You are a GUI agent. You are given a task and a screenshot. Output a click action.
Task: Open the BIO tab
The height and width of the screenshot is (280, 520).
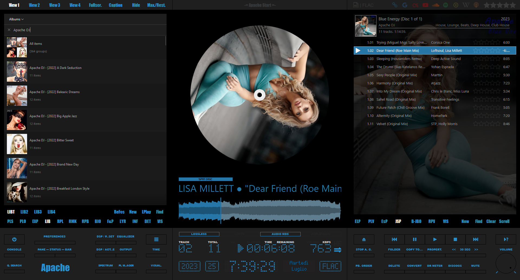pos(98,221)
